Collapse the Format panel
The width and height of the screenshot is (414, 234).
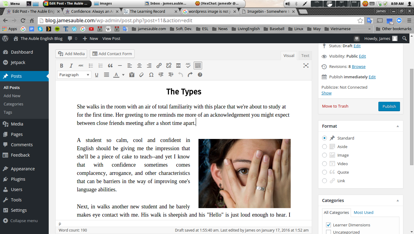coord(398,126)
